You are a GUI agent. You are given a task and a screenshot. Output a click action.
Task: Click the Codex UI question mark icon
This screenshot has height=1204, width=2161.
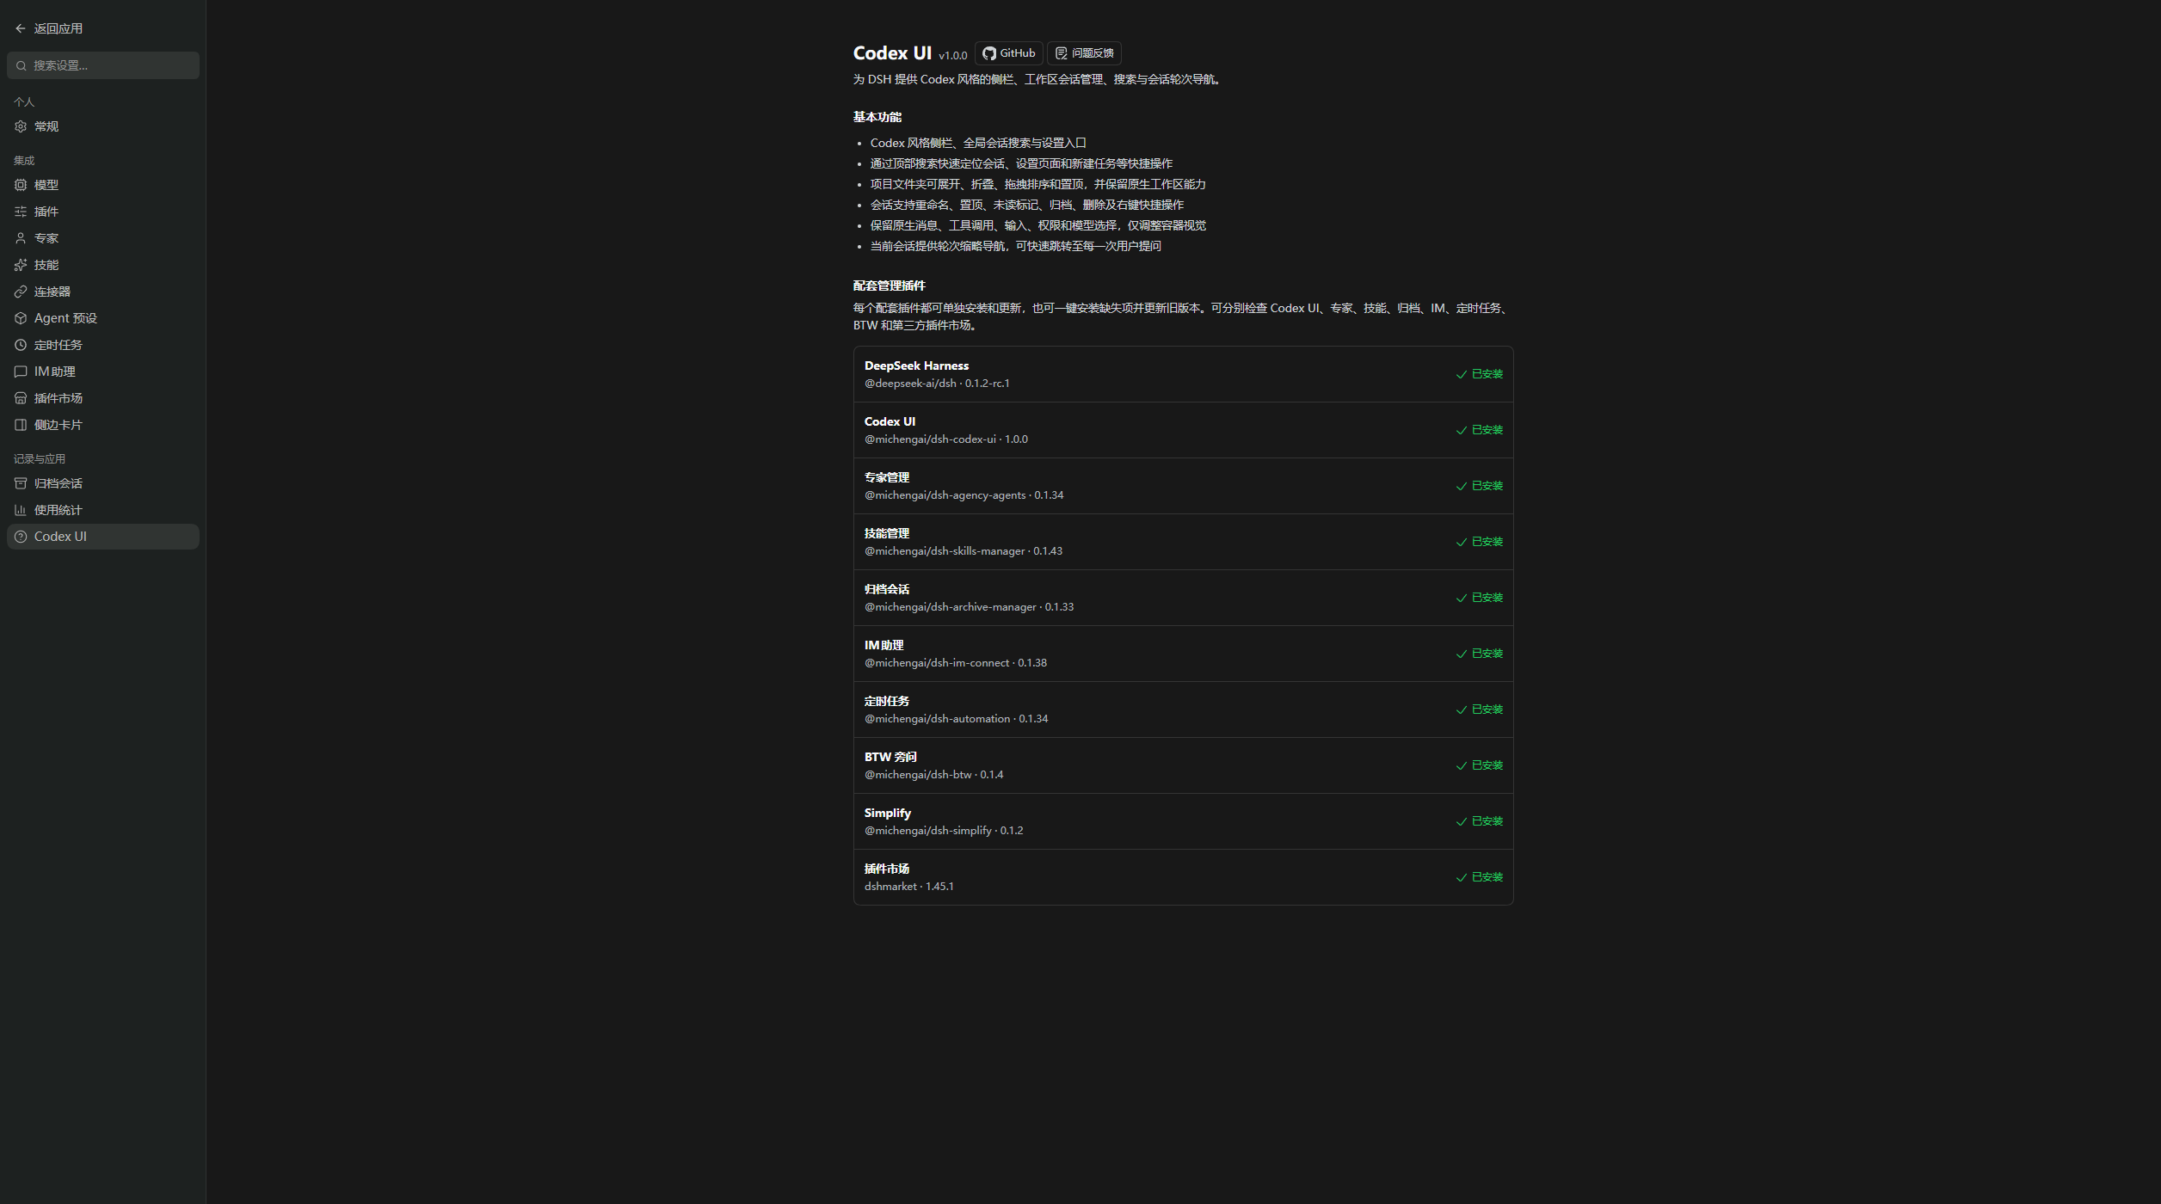[21, 537]
